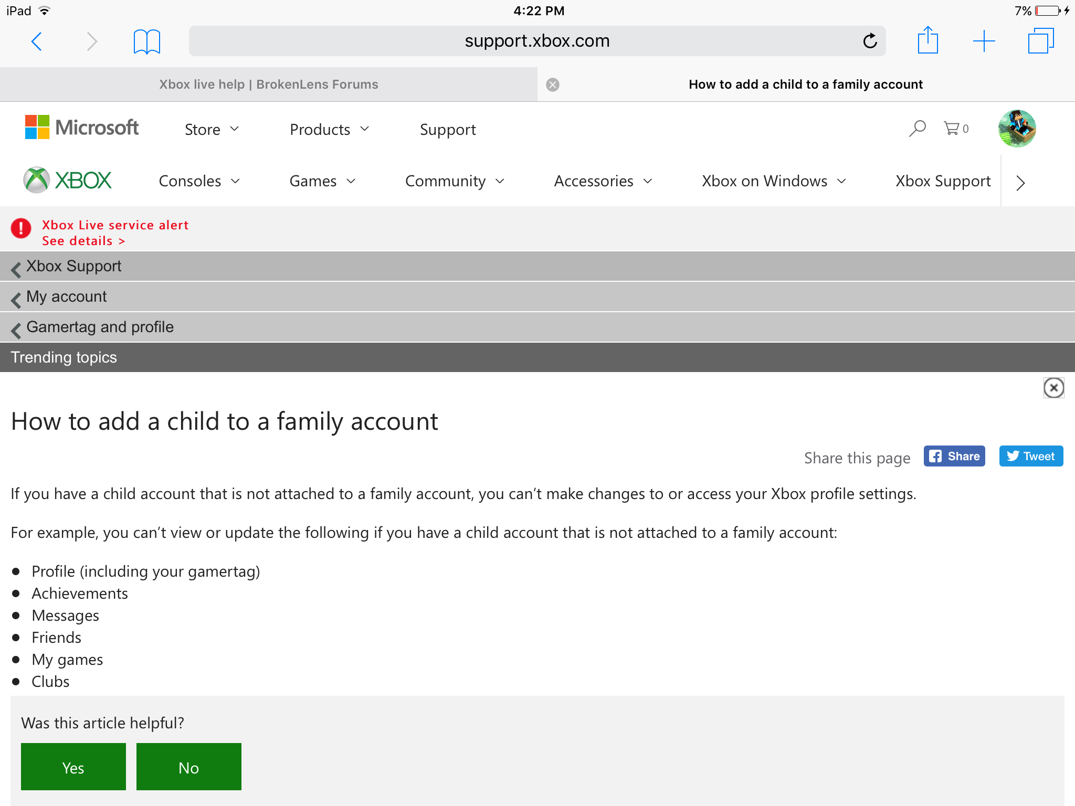
Task: Open the Support menu item
Action: click(448, 130)
